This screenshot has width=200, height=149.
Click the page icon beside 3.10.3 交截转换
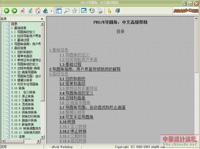(8, 100)
